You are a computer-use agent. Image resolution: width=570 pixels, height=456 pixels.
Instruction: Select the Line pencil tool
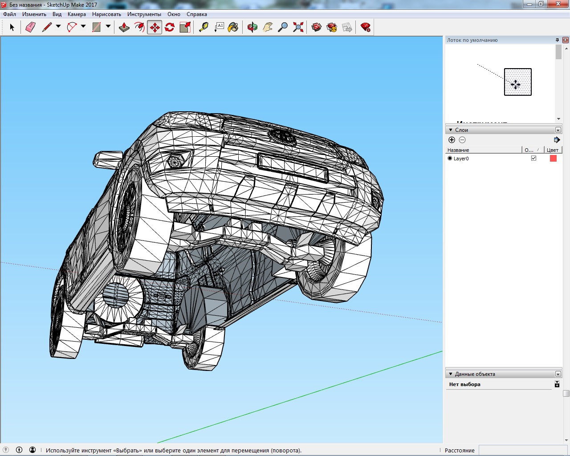(x=47, y=28)
